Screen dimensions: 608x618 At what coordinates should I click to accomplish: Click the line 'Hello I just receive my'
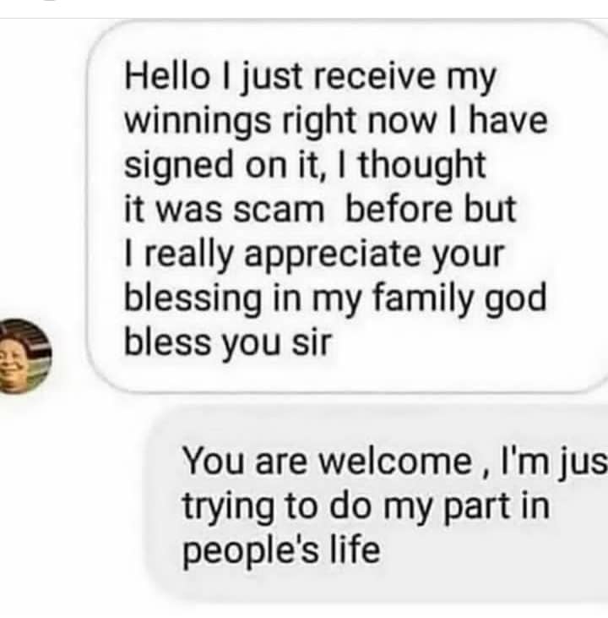tap(310, 77)
